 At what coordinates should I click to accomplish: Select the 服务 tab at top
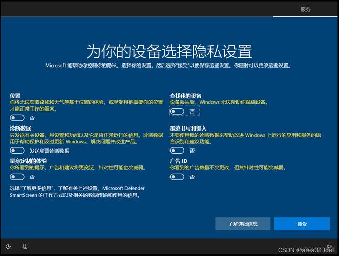306,9
